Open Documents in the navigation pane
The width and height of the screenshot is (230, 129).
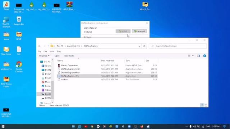46,74
